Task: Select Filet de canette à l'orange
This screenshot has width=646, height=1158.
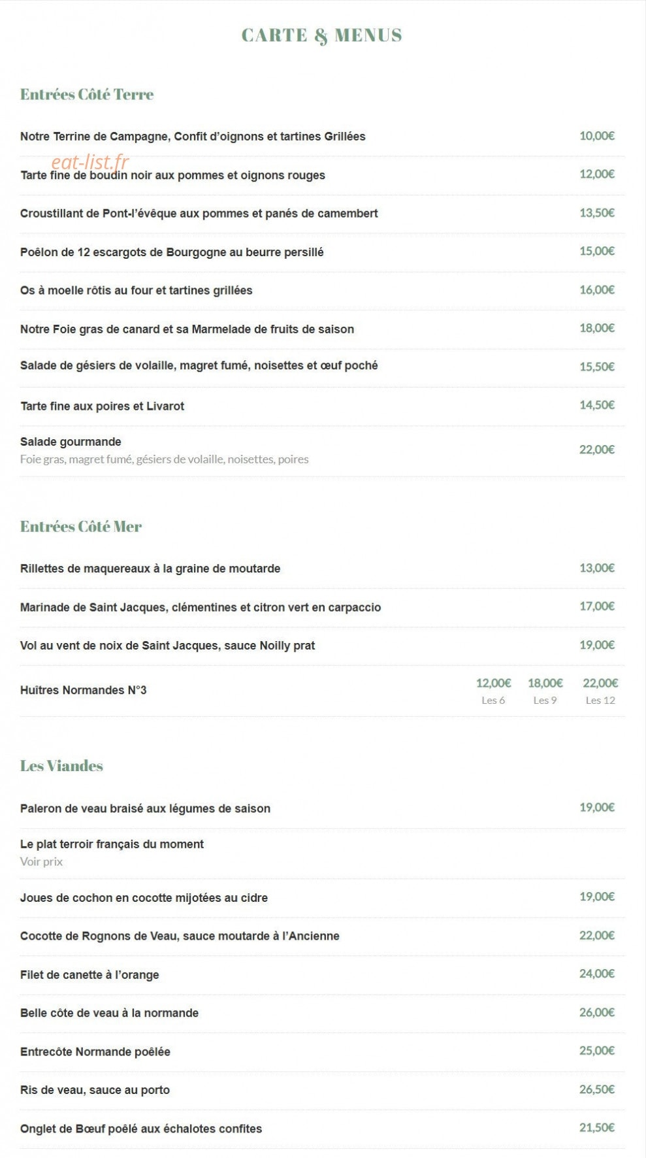Action: (89, 975)
